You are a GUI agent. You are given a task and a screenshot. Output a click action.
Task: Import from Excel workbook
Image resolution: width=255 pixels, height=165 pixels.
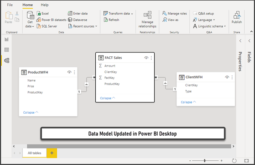click(43, 14)
